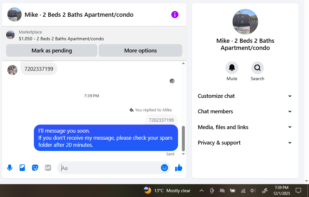
Task: Show hidden system tray icons chevron
Action: click(201, 191)
